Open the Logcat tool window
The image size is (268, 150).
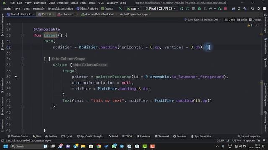[x=67, y=136]
